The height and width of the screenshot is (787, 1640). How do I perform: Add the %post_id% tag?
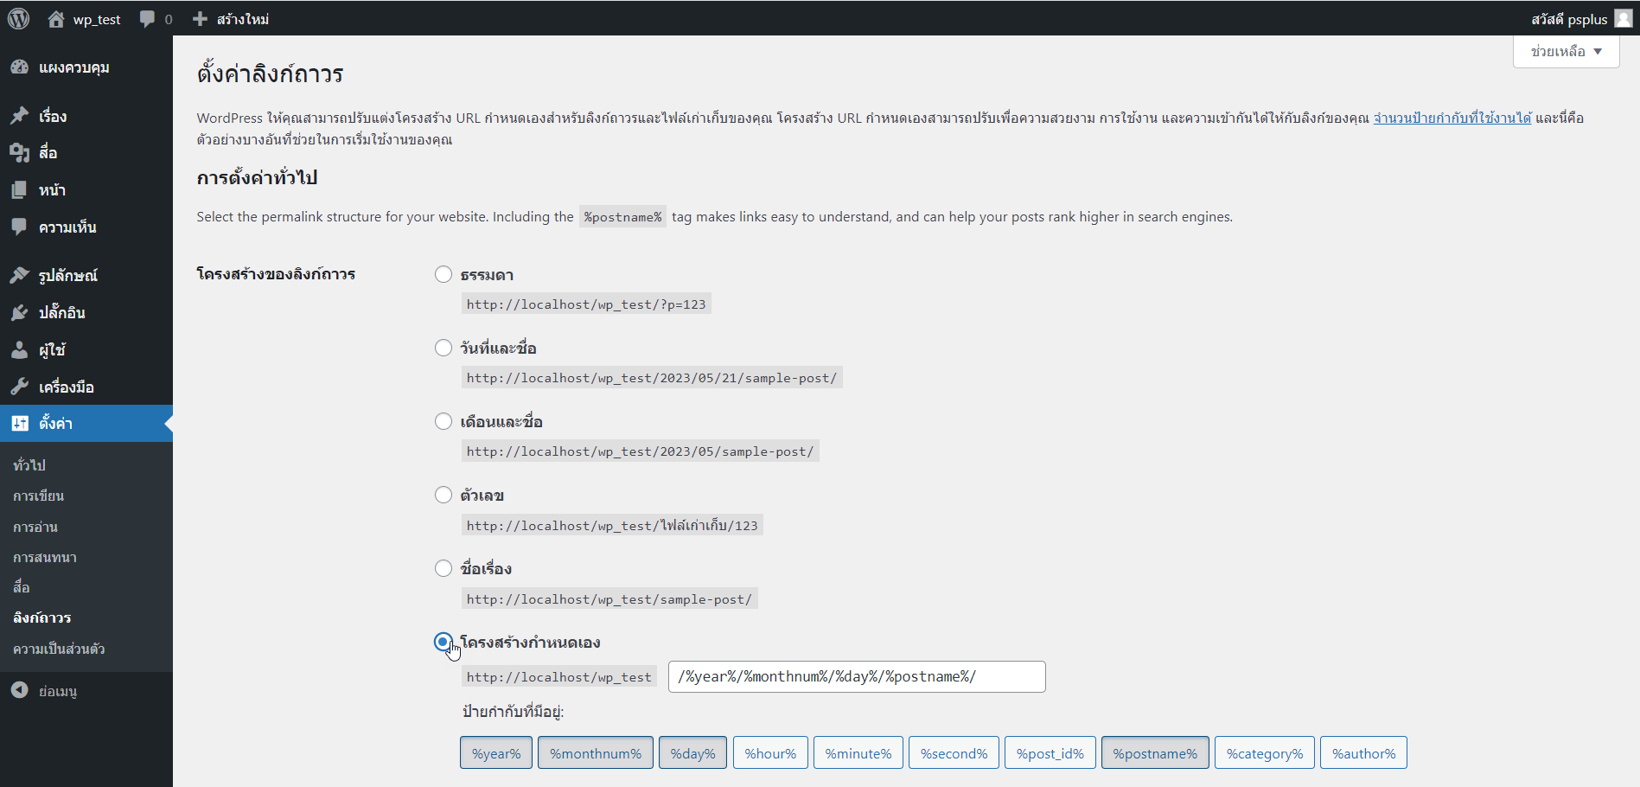coord(1050,753)
